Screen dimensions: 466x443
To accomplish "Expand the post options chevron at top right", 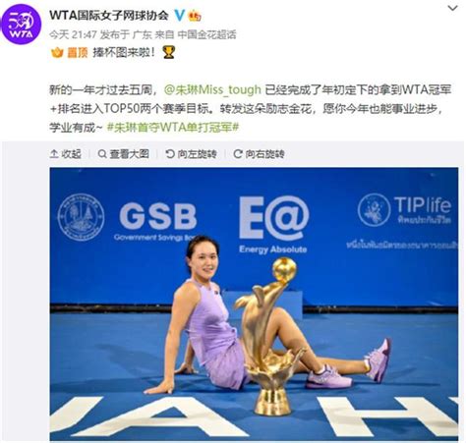I will coord(453,8).
